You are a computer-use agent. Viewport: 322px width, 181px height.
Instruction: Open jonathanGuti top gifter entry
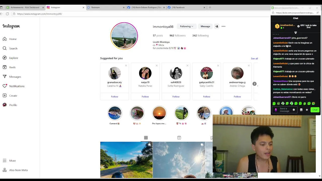click(x=285, y=26)
